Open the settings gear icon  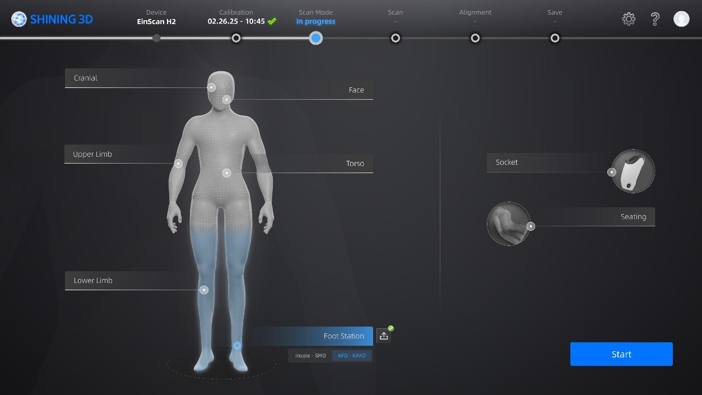[x=629, y=19]
